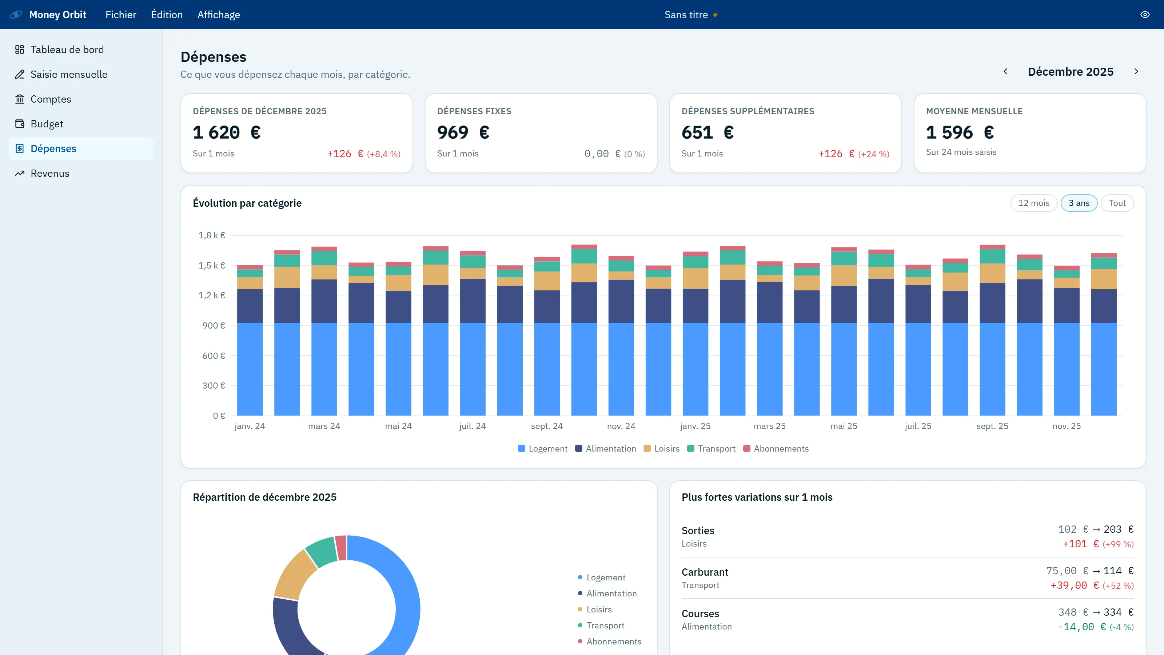Select the Saisie mensuelle pencil icon
This screenshot has width=1164, height=655.
pyautogui.click(x=19, y=74)
